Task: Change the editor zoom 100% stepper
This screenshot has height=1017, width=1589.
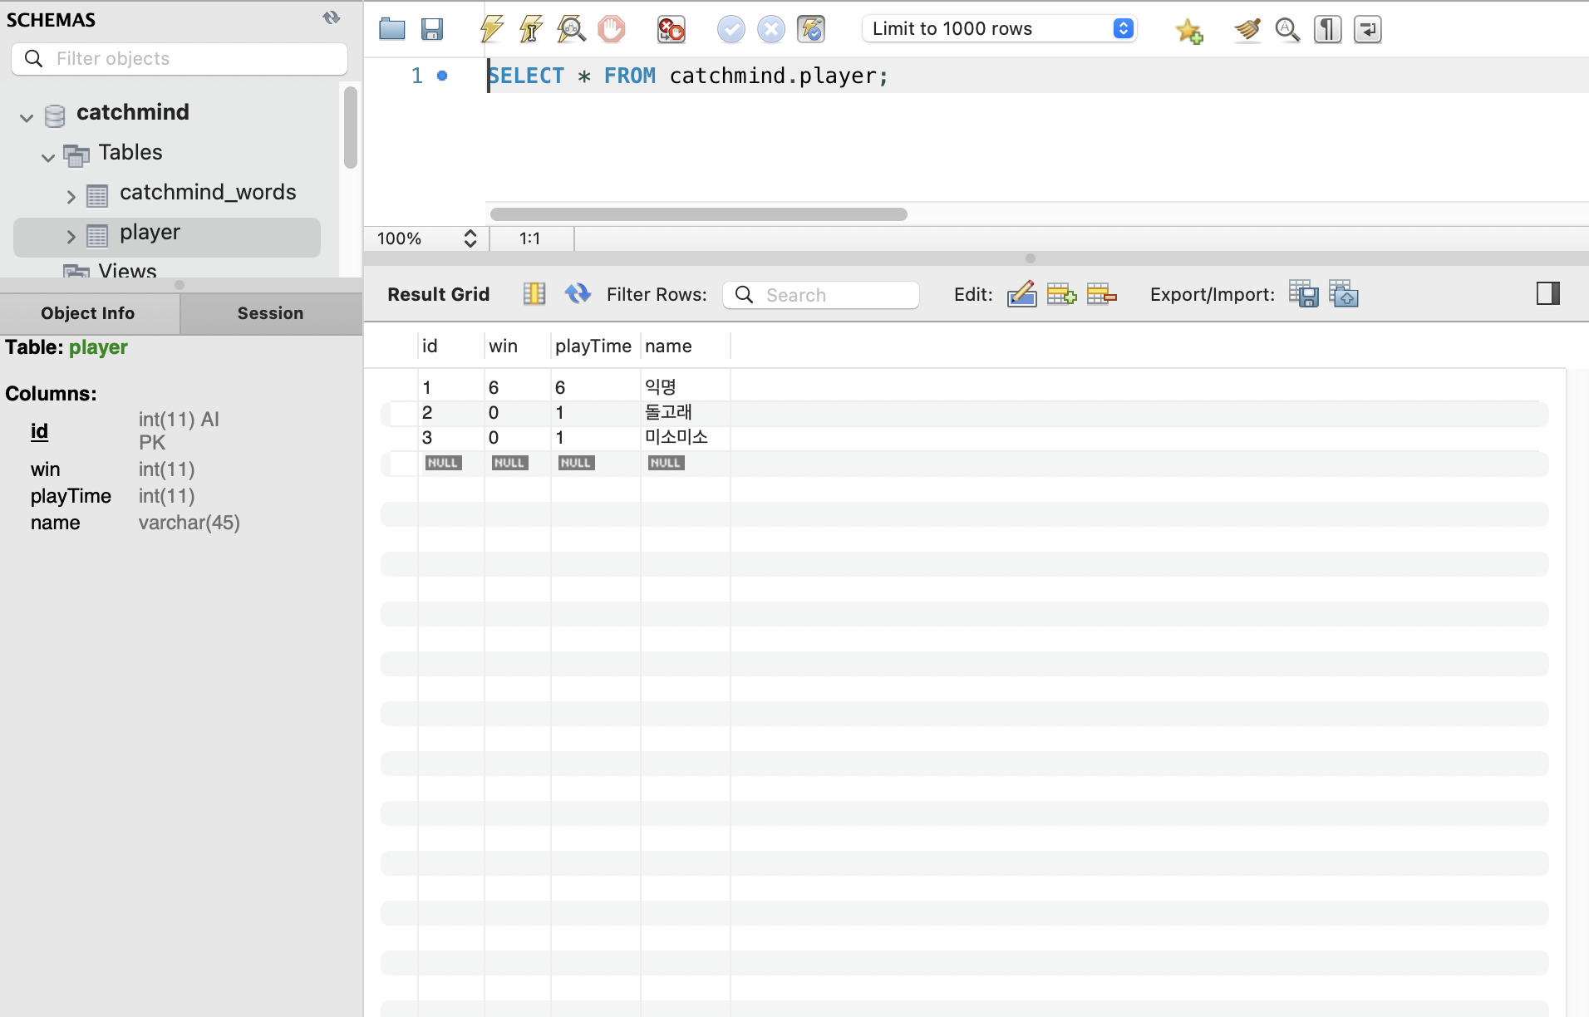Action: [x=470, y=238]
